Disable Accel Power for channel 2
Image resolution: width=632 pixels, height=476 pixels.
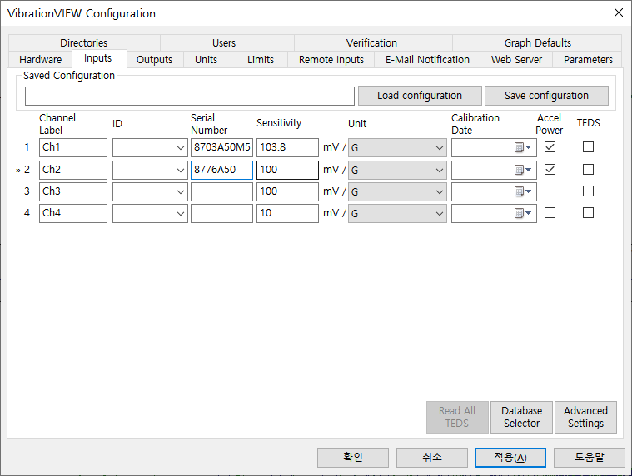550,170
